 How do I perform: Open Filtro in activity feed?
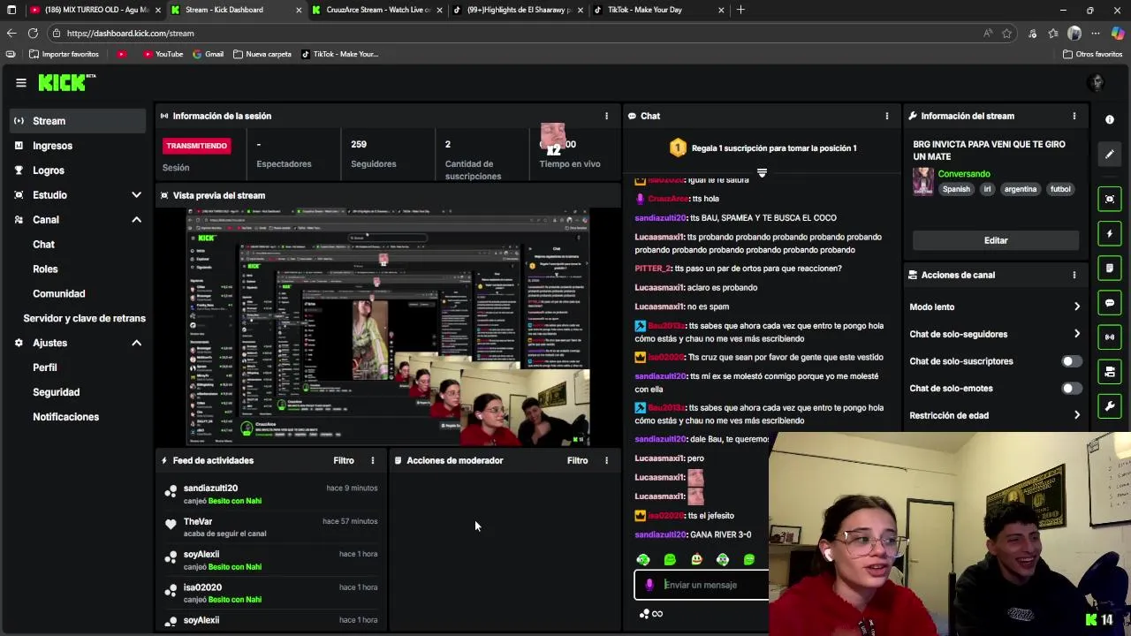pos(344,460)
